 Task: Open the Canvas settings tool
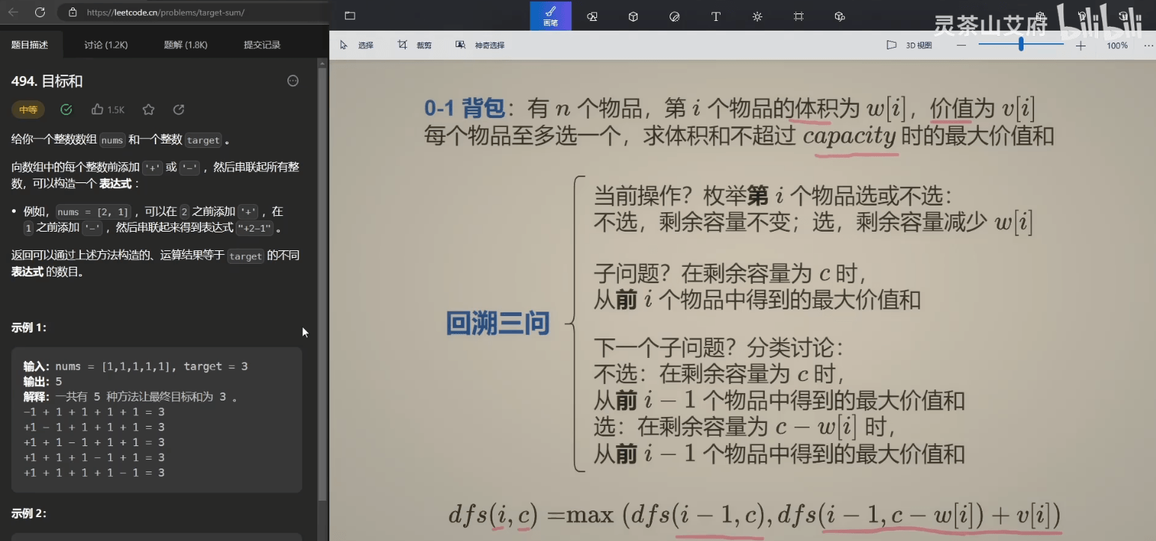tap(798, 16)
